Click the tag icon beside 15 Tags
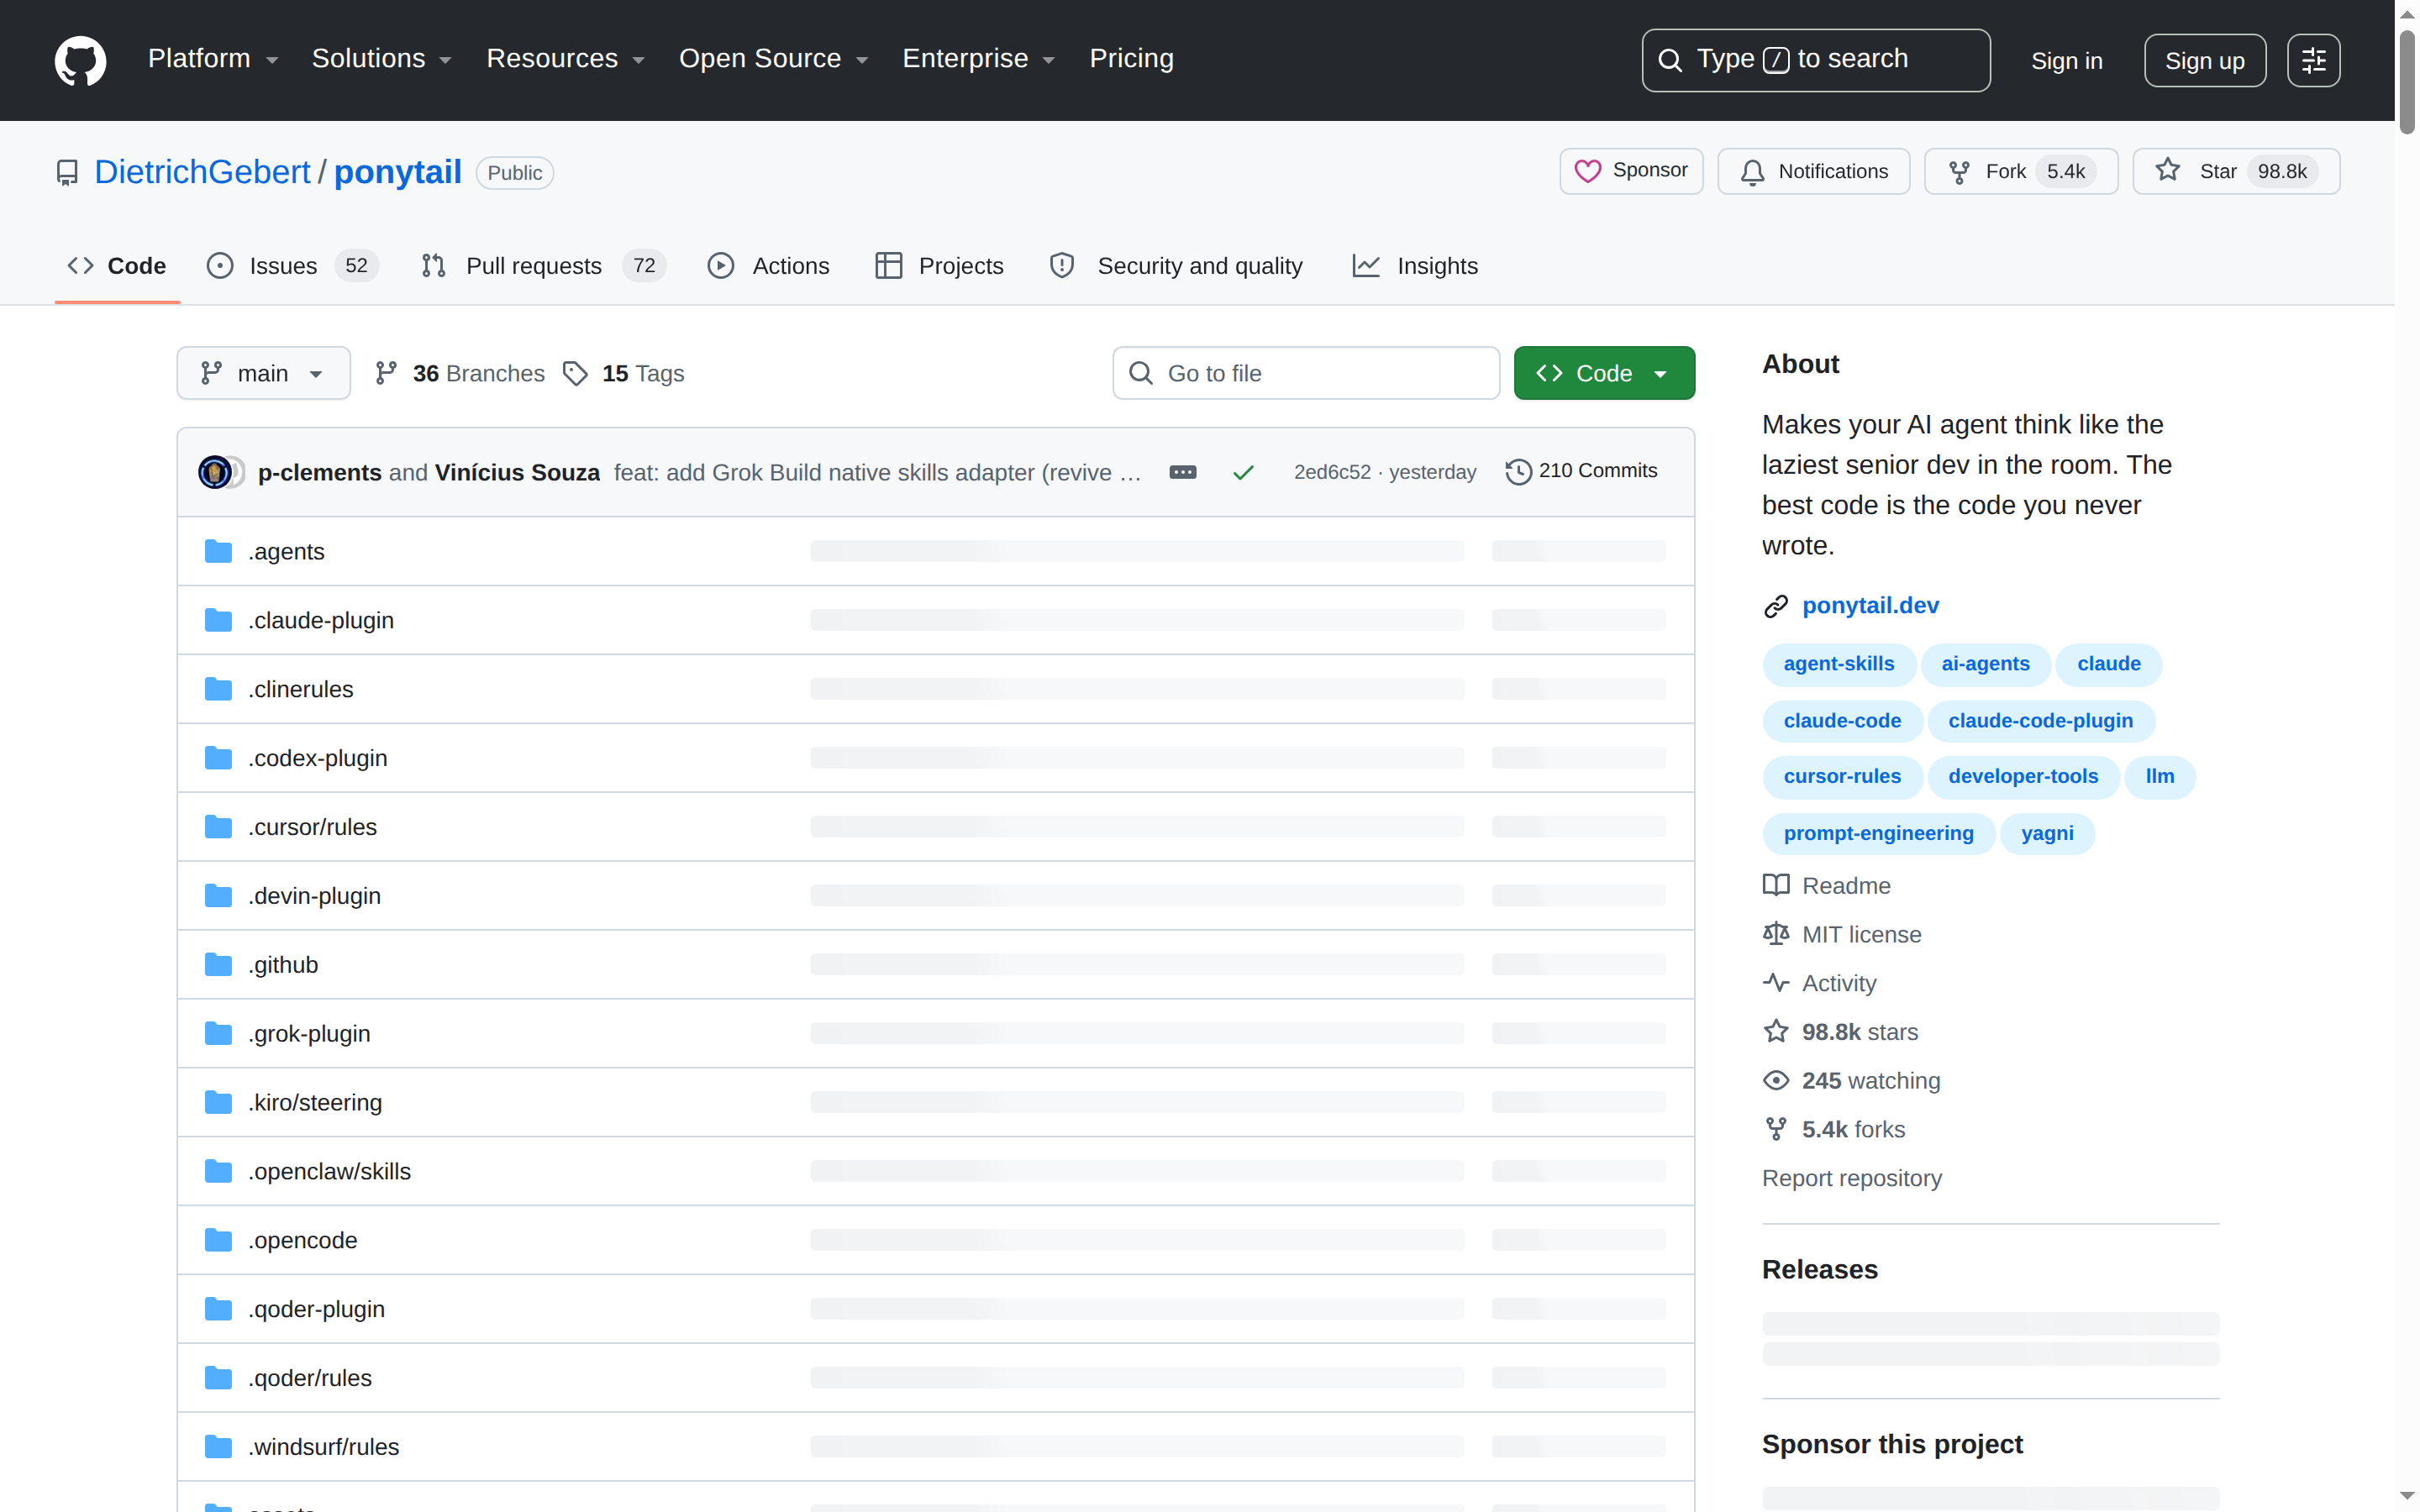This screenshot has height=1512, width=2420. 575,373
